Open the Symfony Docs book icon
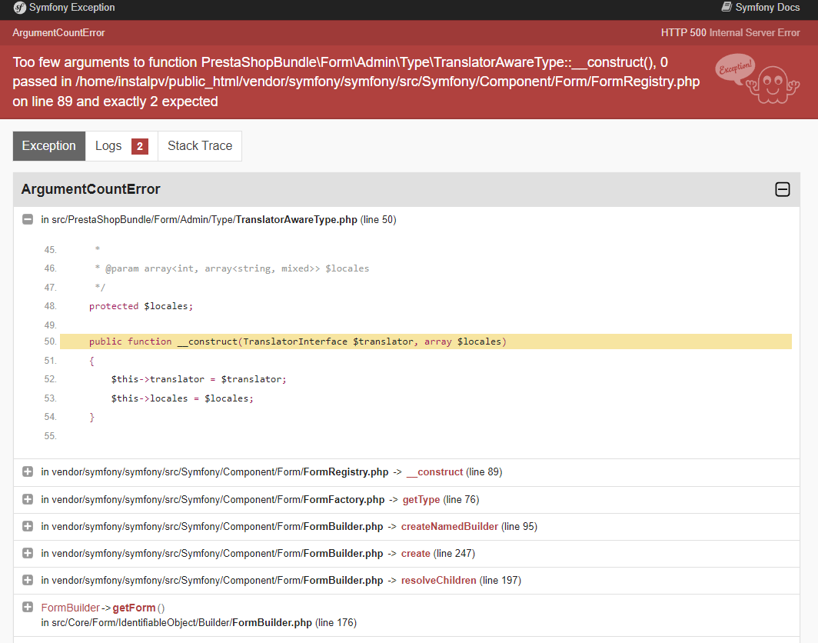 tap(727, 7)
